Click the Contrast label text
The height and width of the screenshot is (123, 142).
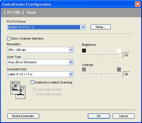coord(87,65)
